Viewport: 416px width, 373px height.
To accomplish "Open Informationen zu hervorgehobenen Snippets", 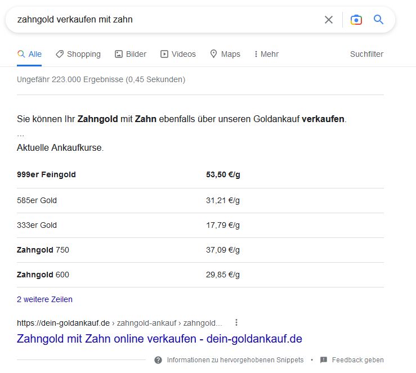I will coord(235,360).
